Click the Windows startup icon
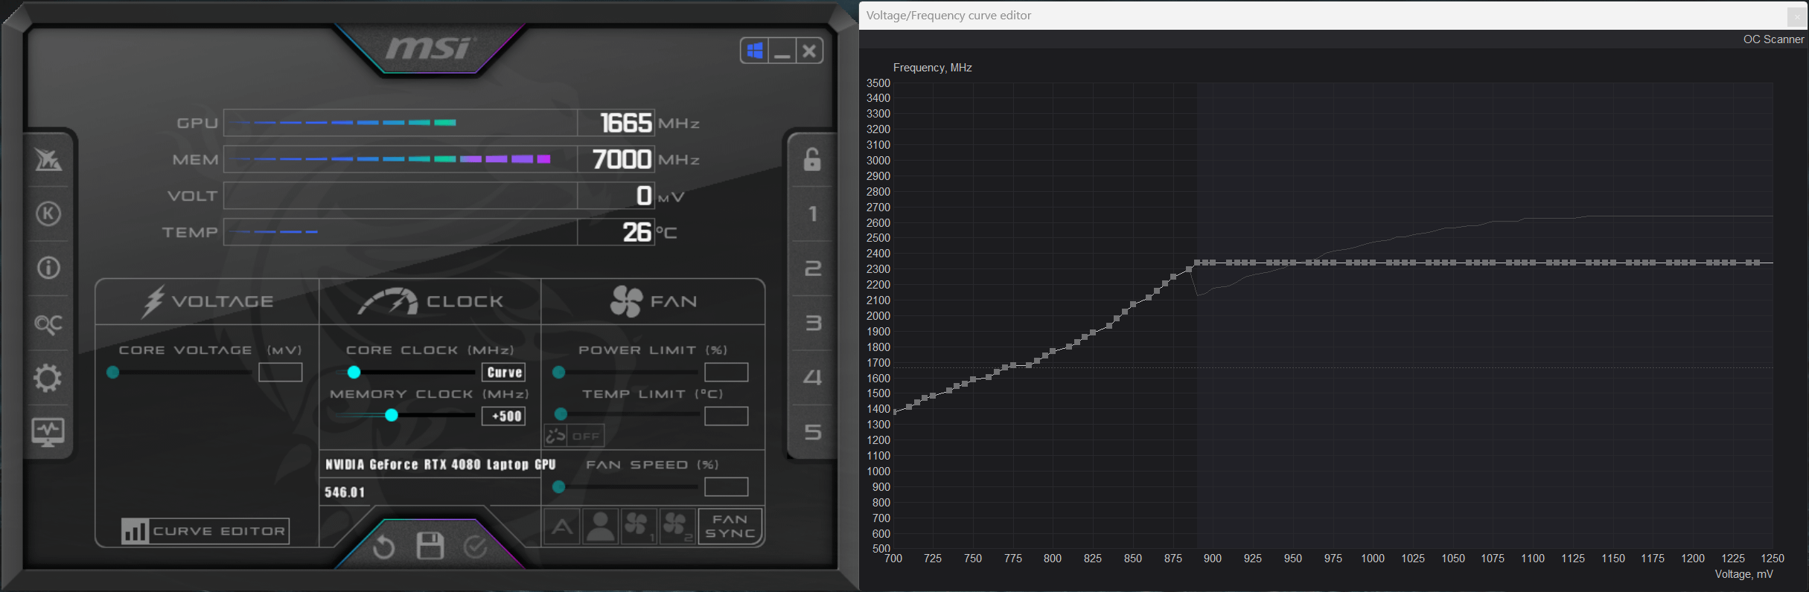Viewport: 1809px width, 592px height. (755, 51)
